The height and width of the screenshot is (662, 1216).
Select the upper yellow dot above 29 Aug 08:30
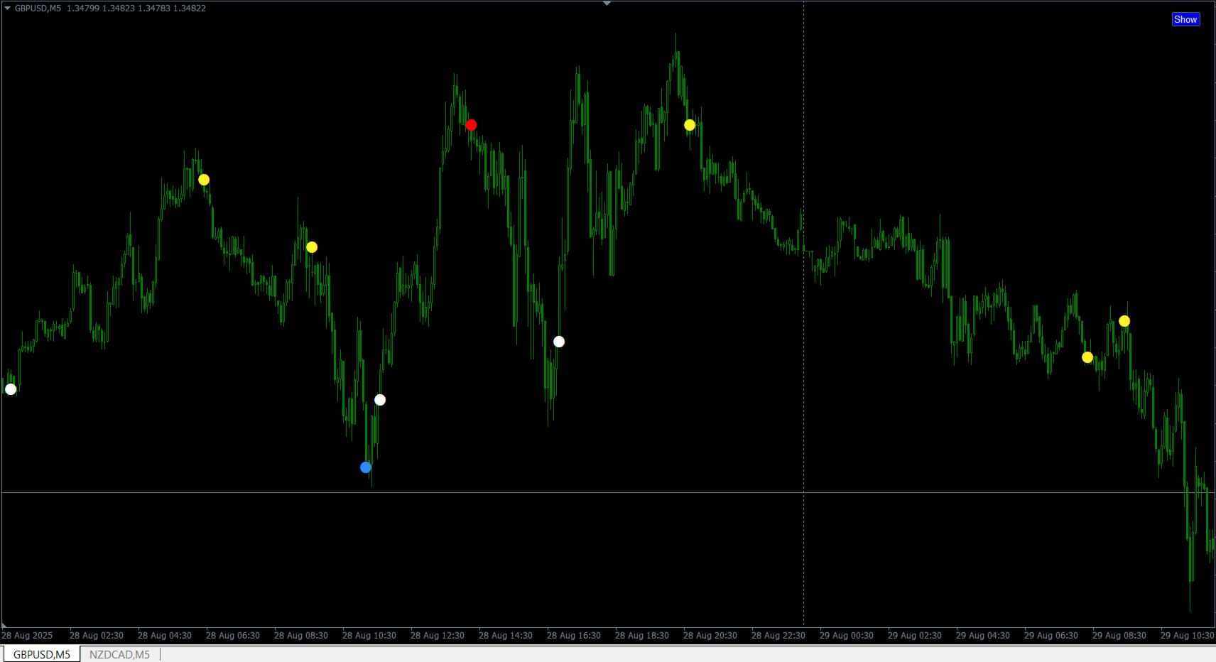[1124, 321]
